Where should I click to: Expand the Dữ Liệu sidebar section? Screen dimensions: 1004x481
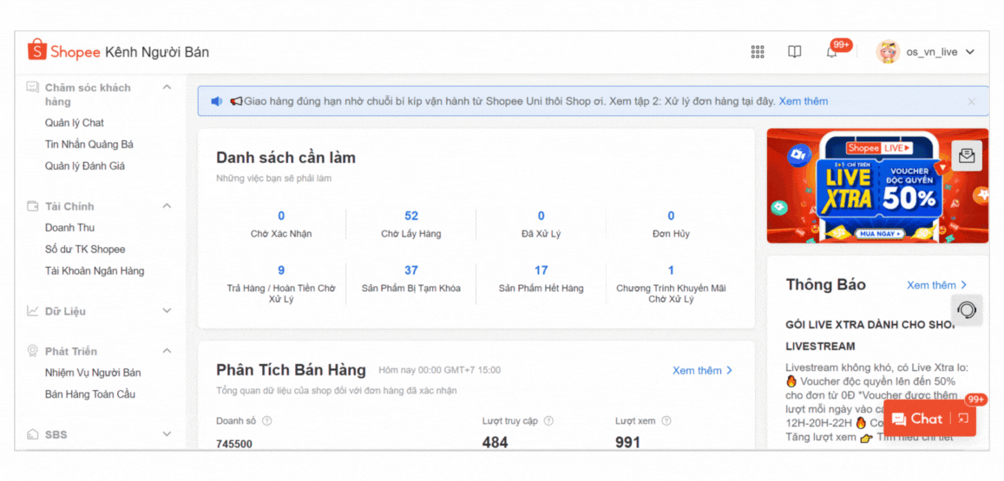(167, 311)
